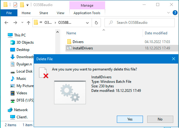
Task: Click the Properties quick access icon
Action: point(15,5)
